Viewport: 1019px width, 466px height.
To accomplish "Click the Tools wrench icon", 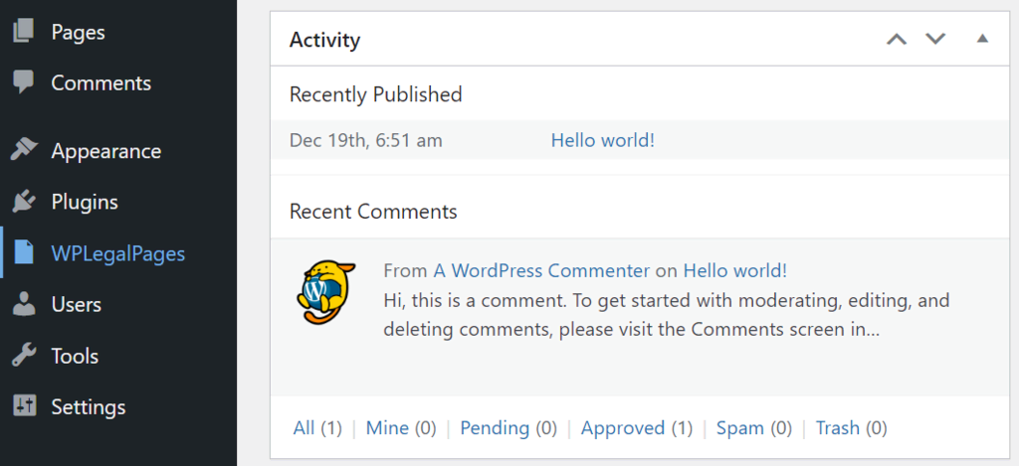I will coord(23,356).
